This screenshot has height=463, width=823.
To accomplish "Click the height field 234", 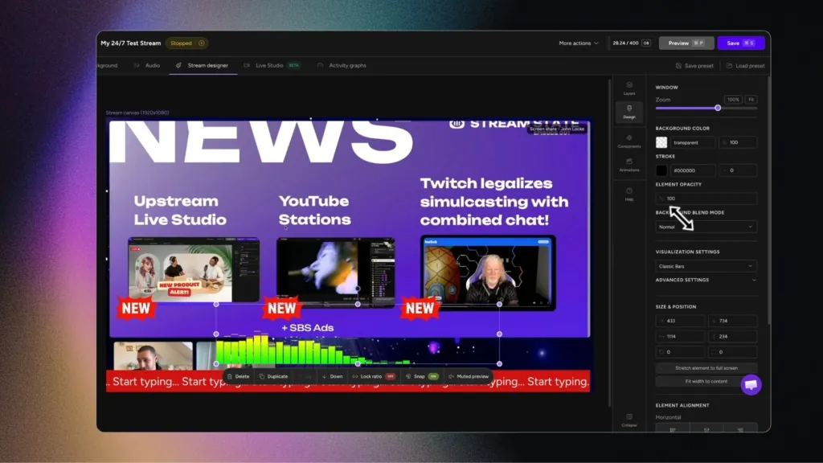I will point(733,337).
